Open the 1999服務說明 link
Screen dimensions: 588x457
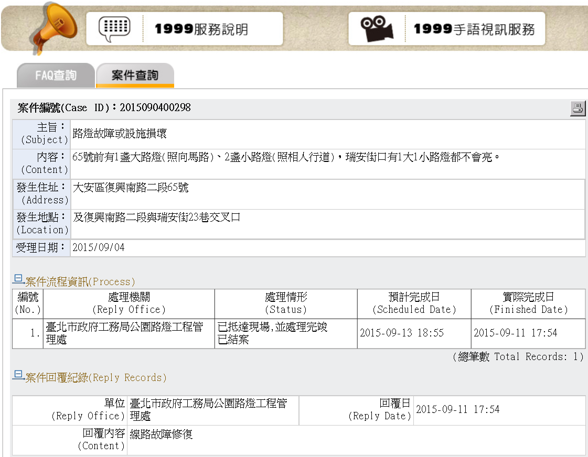185,29
